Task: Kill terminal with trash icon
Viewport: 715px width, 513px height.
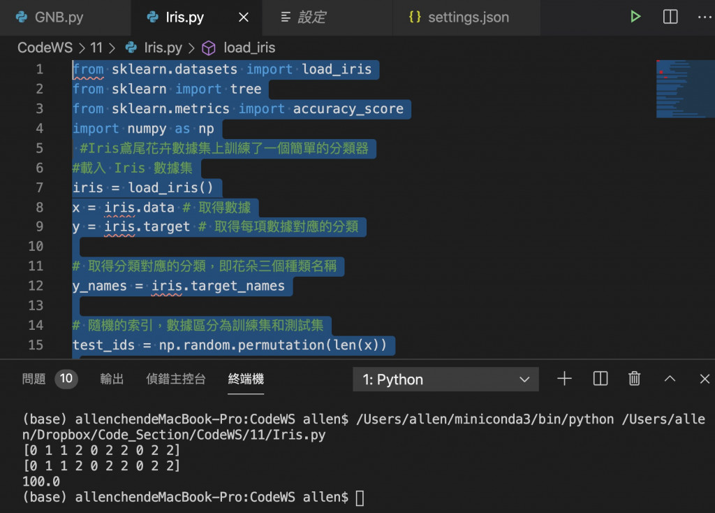Action: (x=634, y=378)
